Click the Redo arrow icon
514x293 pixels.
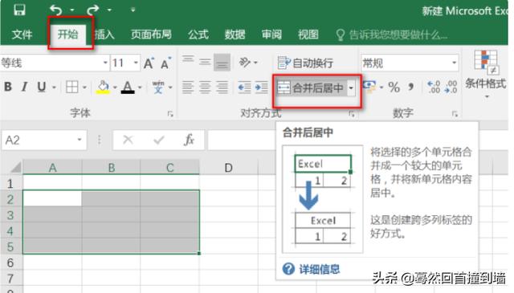[93, 10]
